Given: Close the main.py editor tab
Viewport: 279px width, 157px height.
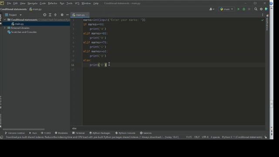Looking at the screenshot, I should pos(87,15).
